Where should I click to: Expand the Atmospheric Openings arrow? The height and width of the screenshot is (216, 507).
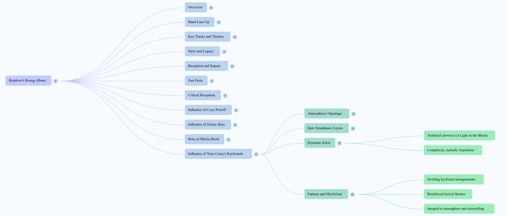click(354, 114)
